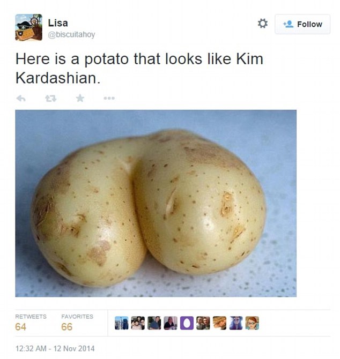Open the Lisa display name link
Viewport: 340px width, 359px height.
pos(58,23)
